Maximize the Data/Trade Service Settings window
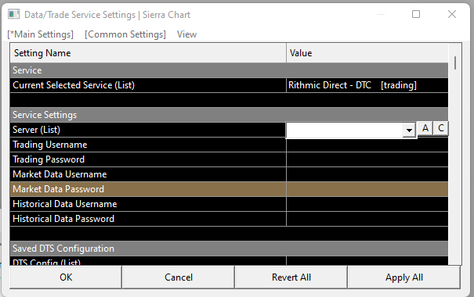474x297 pixels. click(416, 14)
